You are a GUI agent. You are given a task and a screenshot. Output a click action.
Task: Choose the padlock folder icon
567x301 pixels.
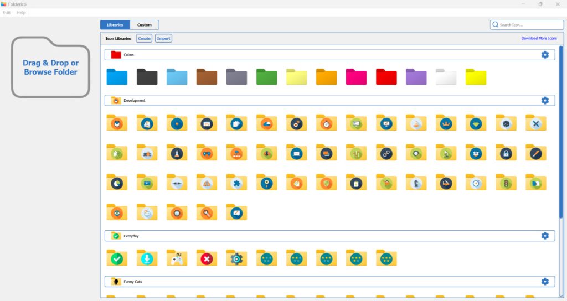[506, 153]
